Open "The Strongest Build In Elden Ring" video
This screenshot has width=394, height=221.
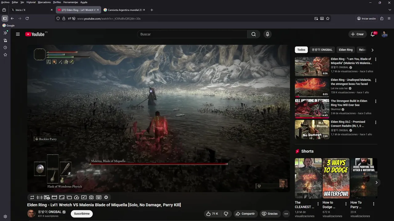coord(312,108)
